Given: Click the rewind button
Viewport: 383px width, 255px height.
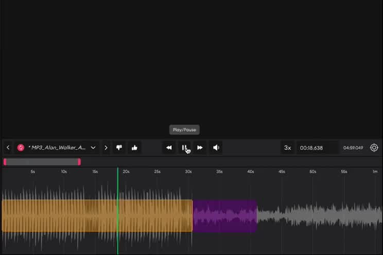Looking at the screenshot, I should tap(169, 148).
